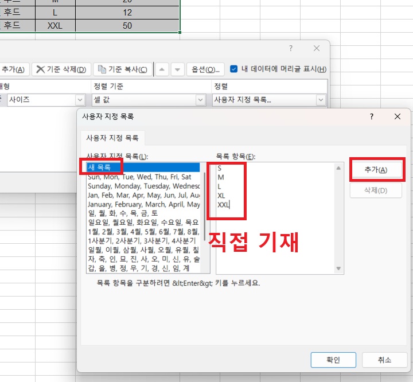Open help in the sort dialog
Image resolution: width=413 pixels, height=382 pixels.
tap(291, 48)
